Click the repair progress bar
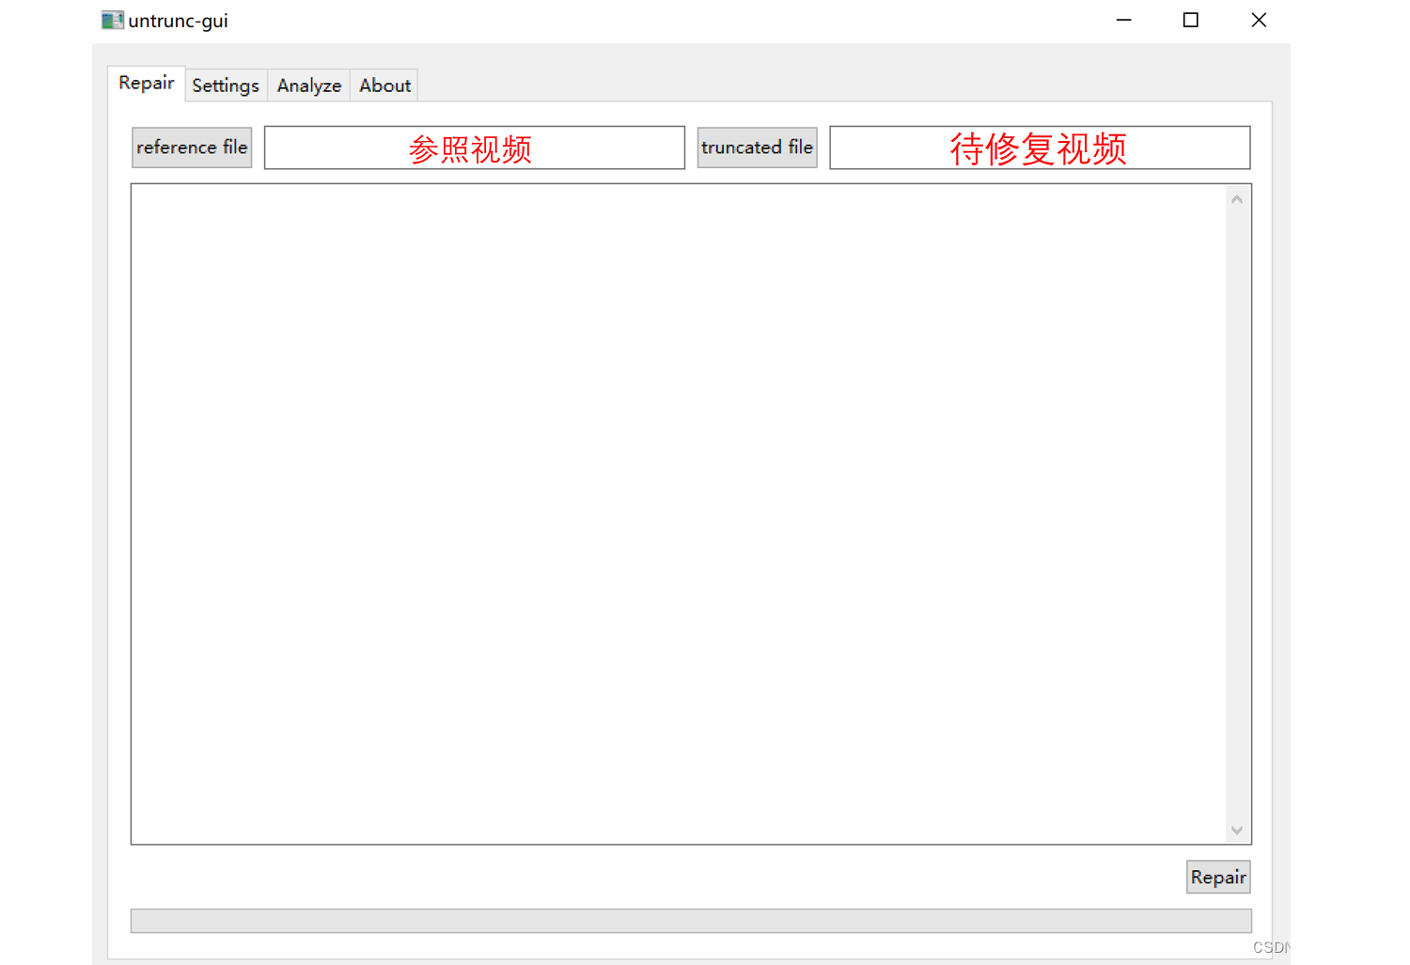The width and height of the screenshot is (1410, 965). pos(691,921)
